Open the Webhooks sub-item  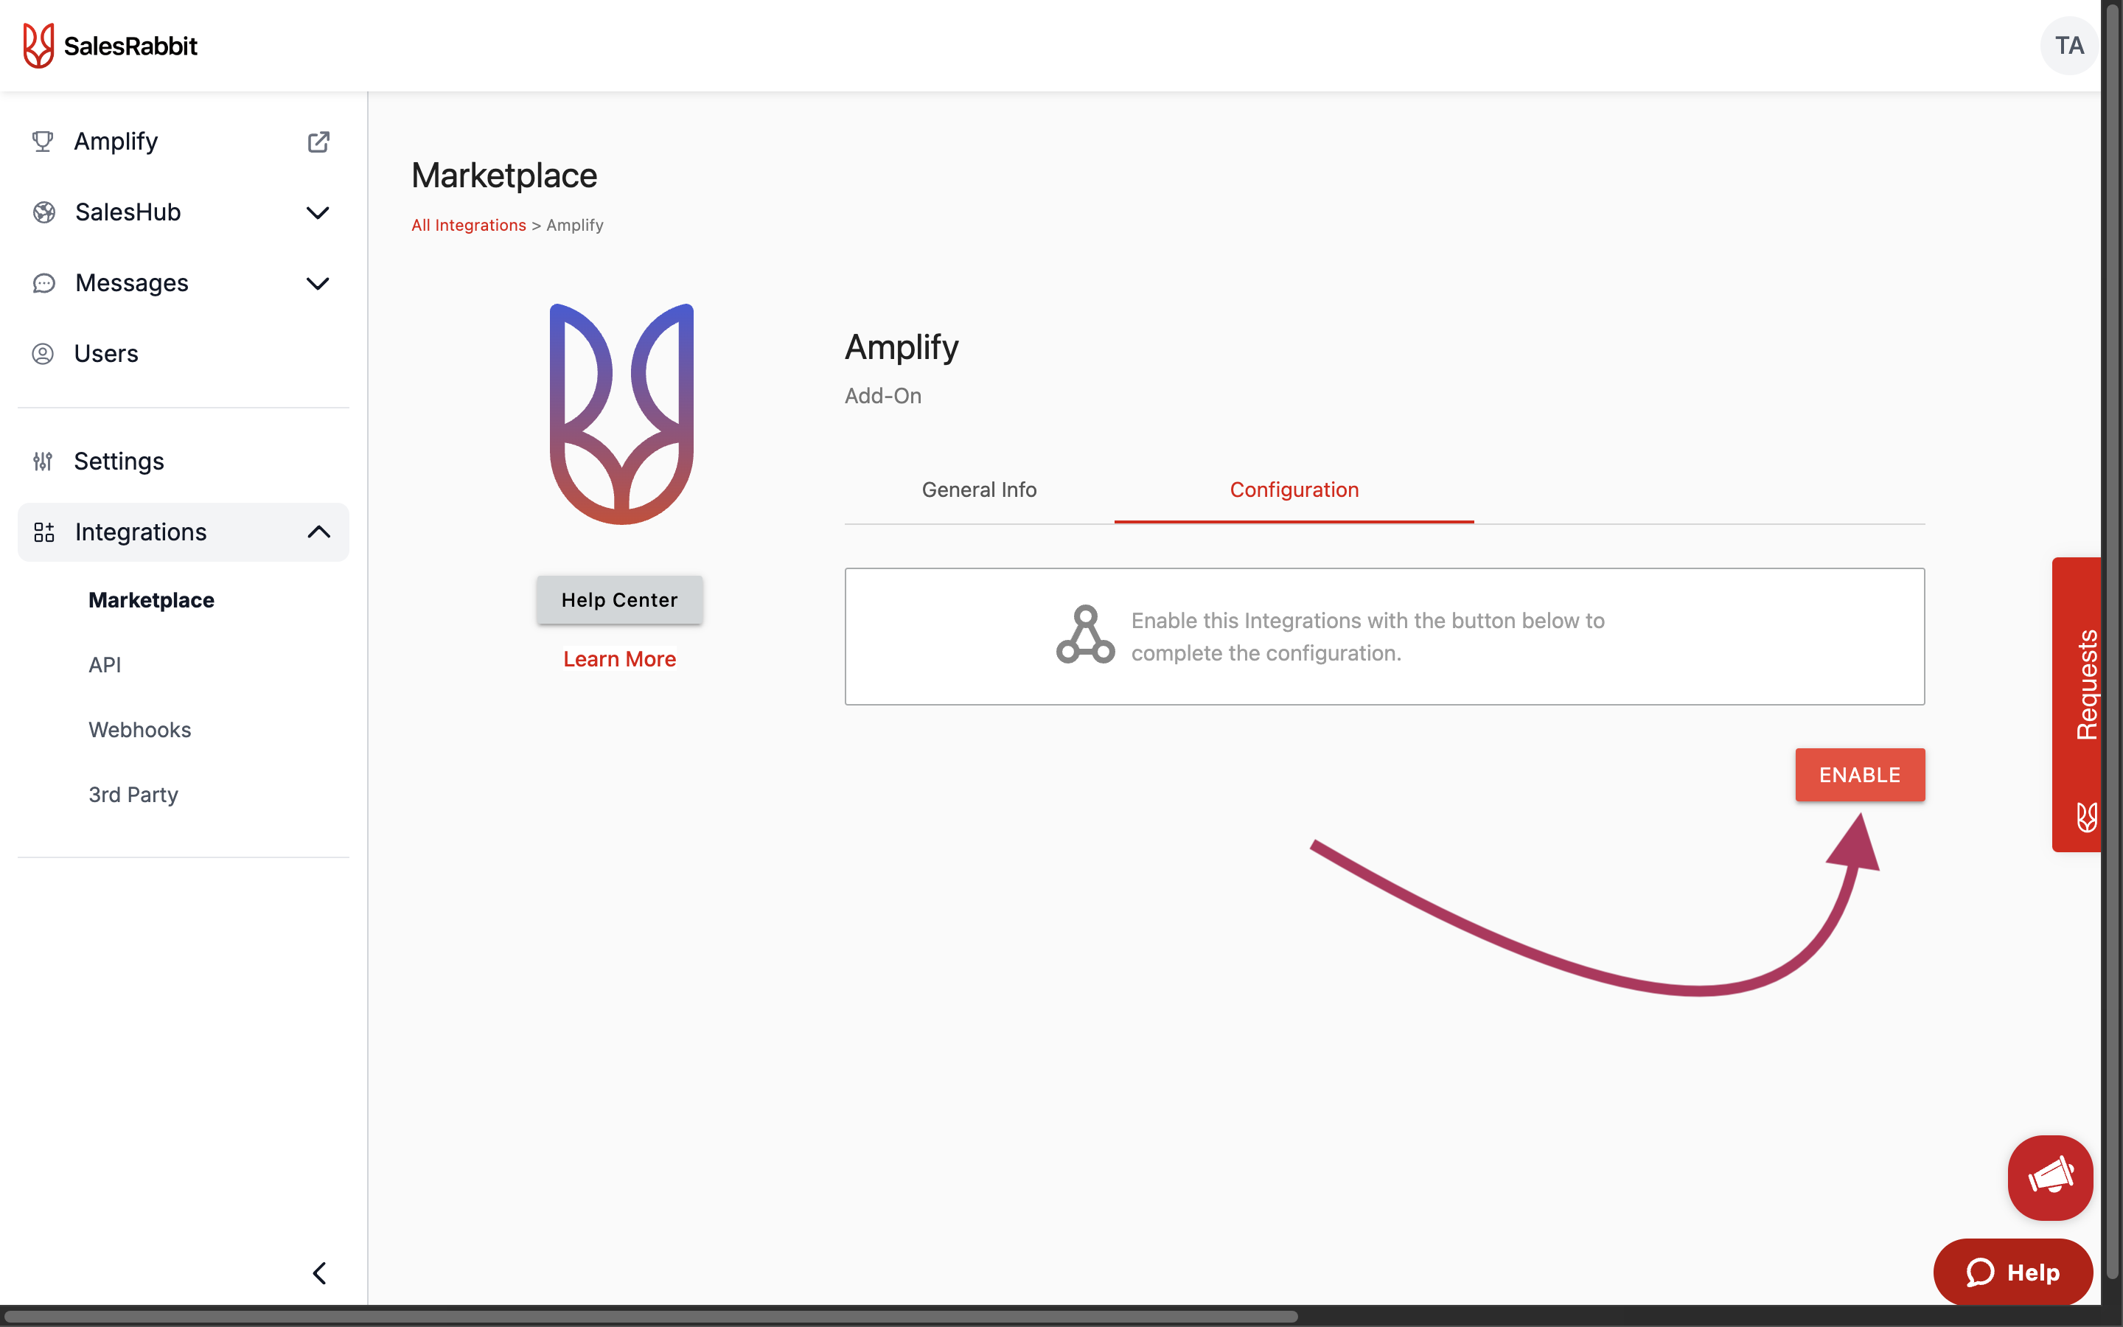[x=139, y=730]
